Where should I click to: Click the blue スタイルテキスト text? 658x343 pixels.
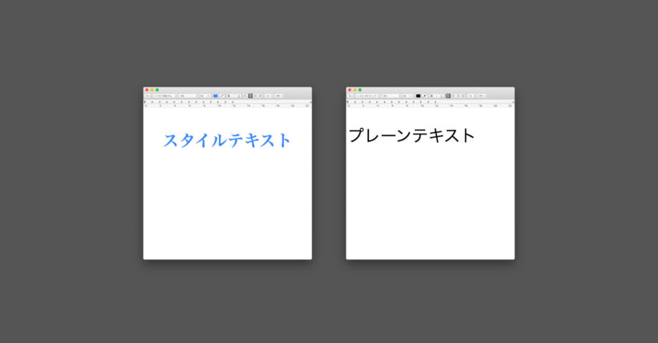[x=227, y=140]
